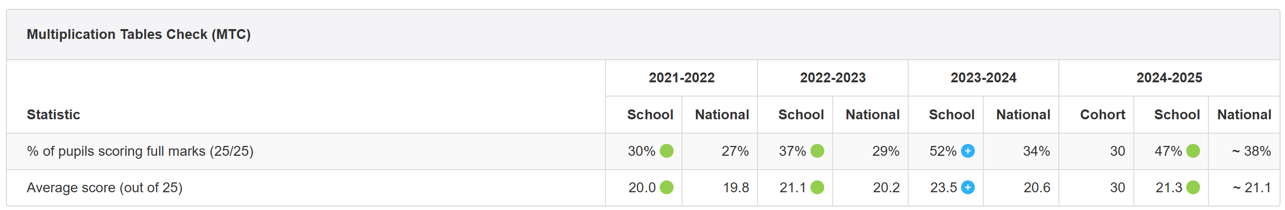
Task: Click the Statistic column header
Action: [53, 114]
